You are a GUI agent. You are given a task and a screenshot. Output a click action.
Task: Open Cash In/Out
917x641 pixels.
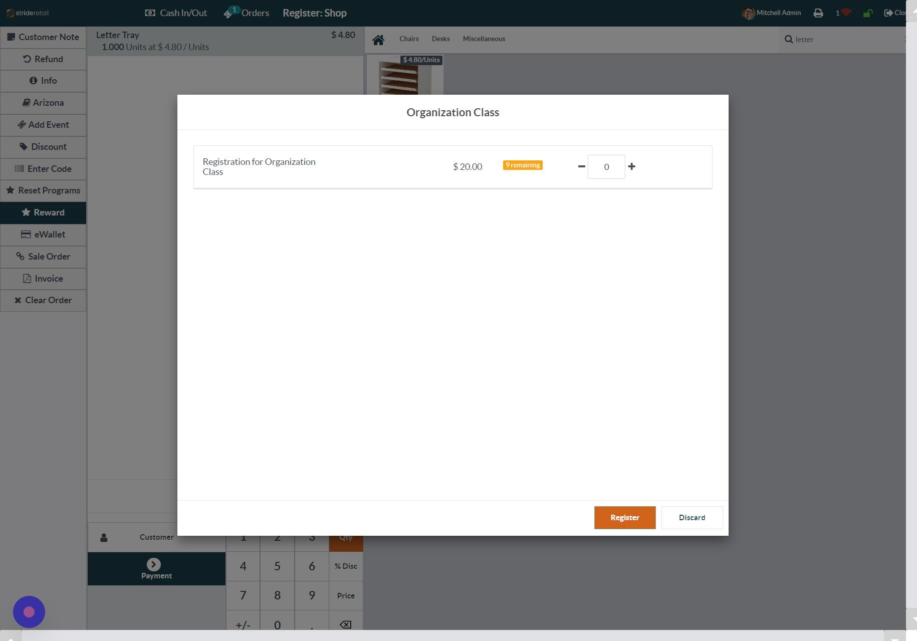[x=175, y=13]
